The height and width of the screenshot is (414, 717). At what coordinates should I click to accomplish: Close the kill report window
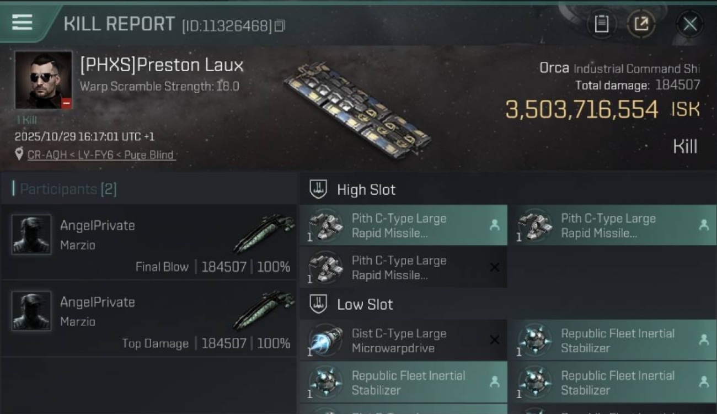[689, 24]
